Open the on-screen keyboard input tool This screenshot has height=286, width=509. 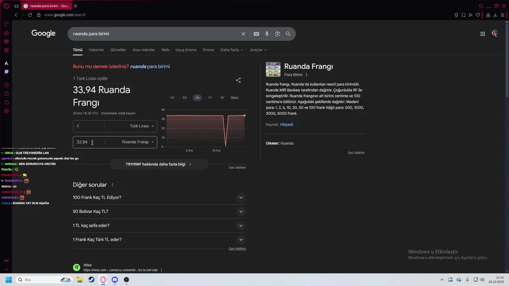[256, 34]
